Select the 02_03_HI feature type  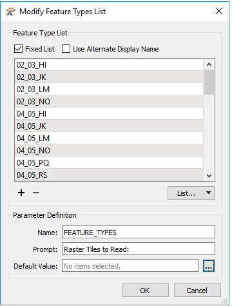(109, 65)
